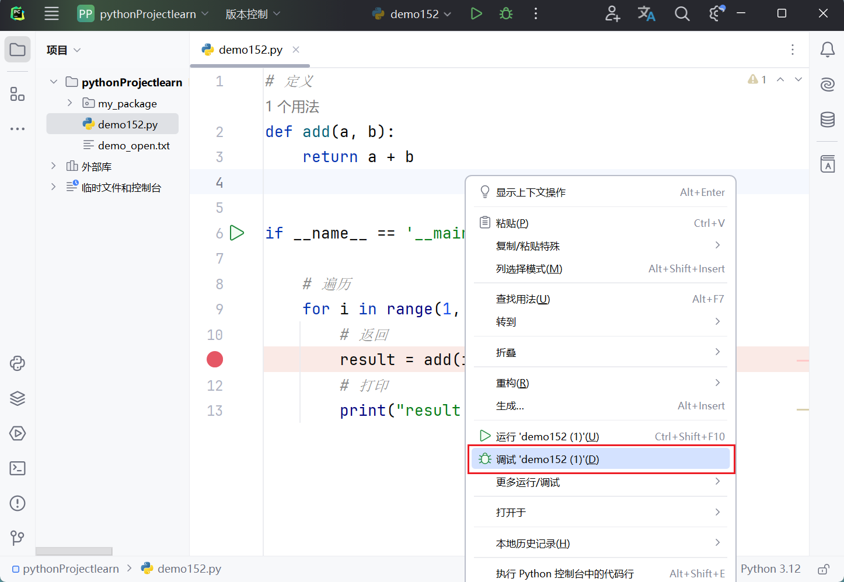The image size is (844, 582).
Task: Open the 重构(R) submenu
Action: coord(601,383)
